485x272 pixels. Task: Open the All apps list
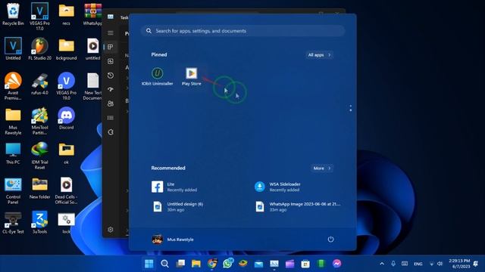pyautogui.click(x=320, y=55)
